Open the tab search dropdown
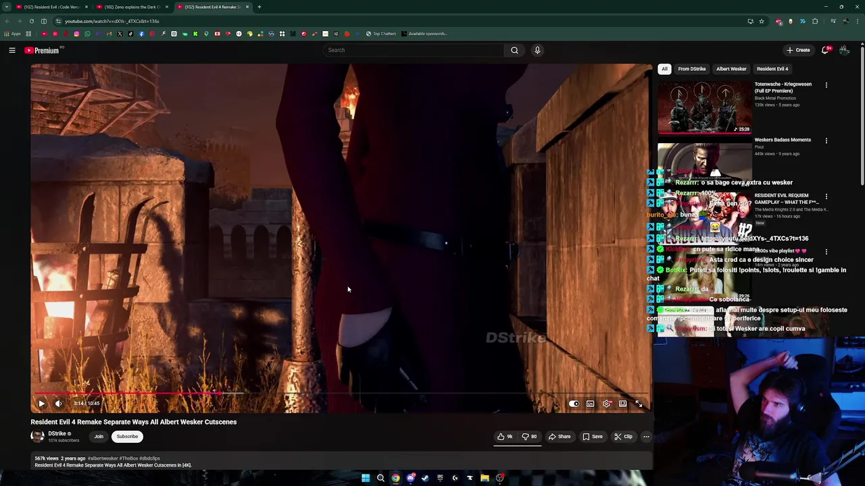This screenshot has width=865, height=486. click(x=6, y=7)
